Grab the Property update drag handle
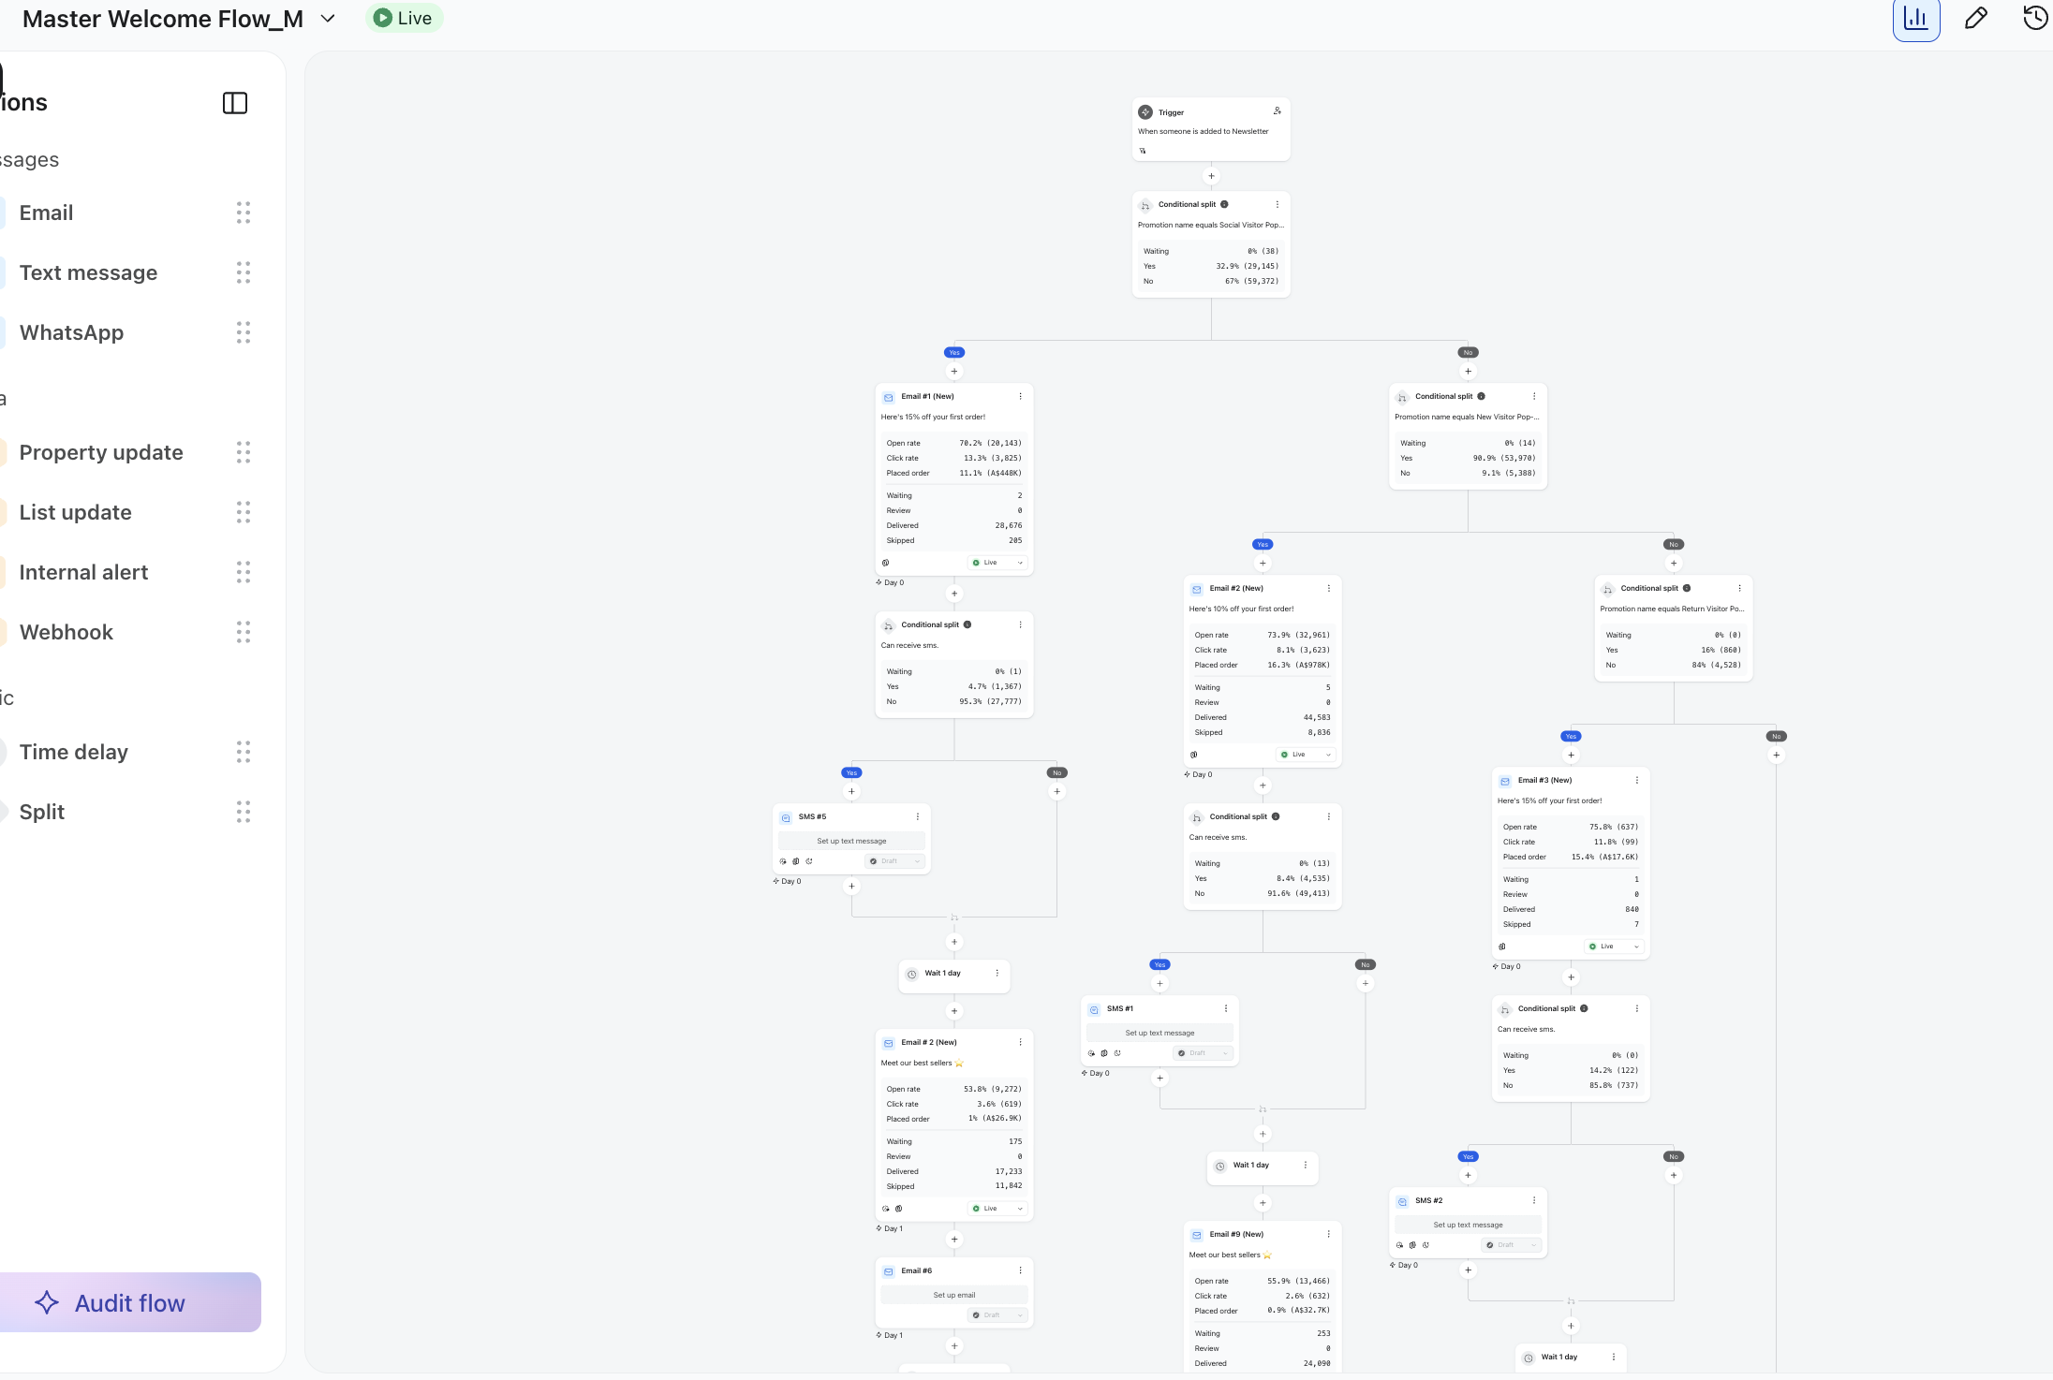This screenshot has height=1380, width=2053. coord(244,452)
